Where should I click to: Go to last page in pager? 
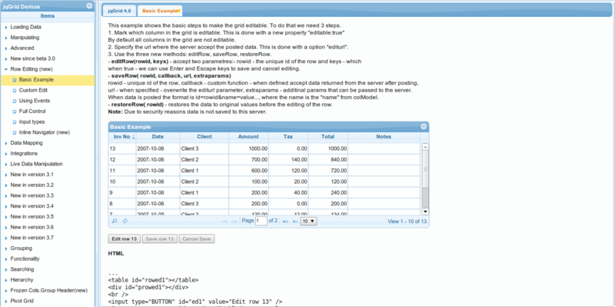pos(295,222)
